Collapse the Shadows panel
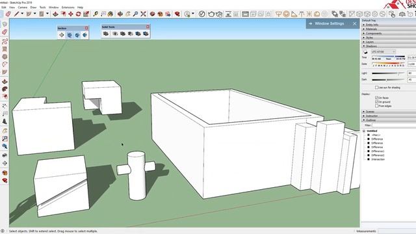Screen dimensions: 416x234 389,46
